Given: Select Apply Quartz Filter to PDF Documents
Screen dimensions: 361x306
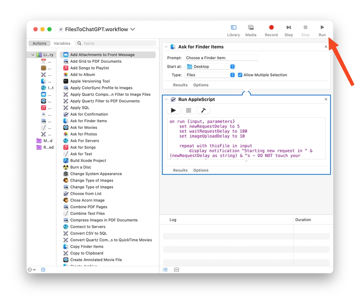Looking at the screenshot, I should [x=105, y=101].
